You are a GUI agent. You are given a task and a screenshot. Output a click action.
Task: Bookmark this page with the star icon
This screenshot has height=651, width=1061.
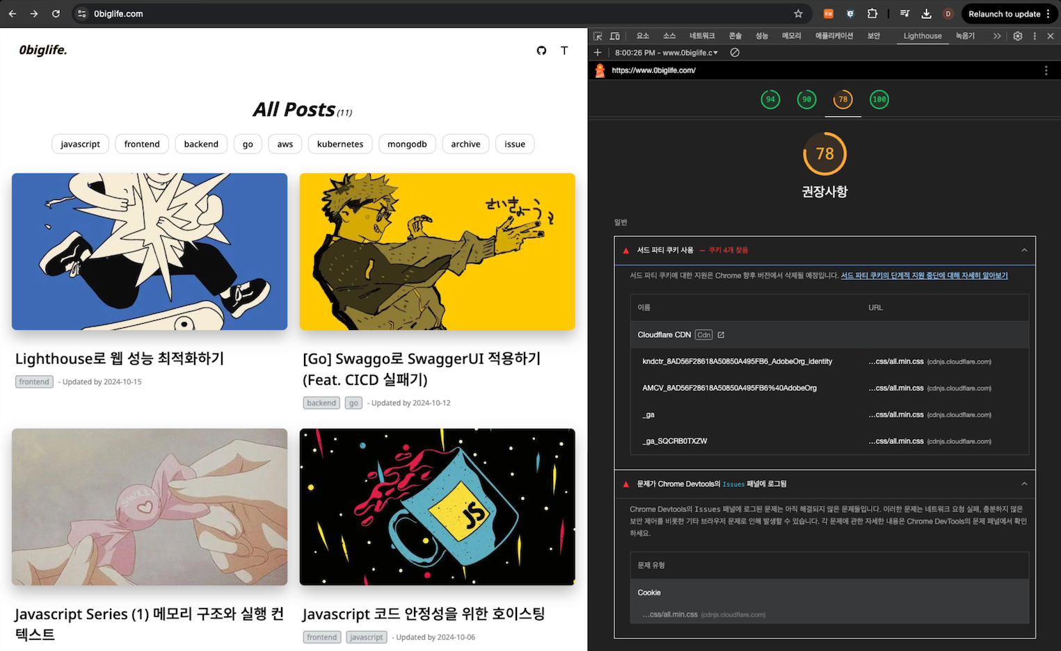tap(798, 14)
